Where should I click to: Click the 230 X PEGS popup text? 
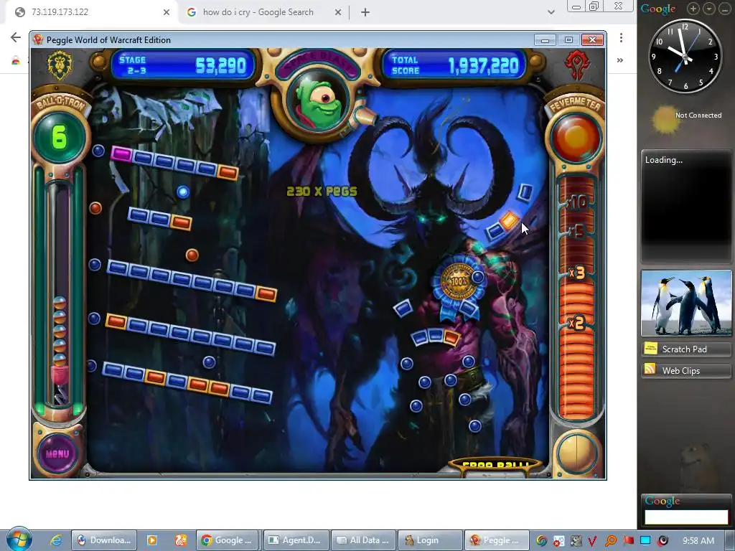(322, 191)
